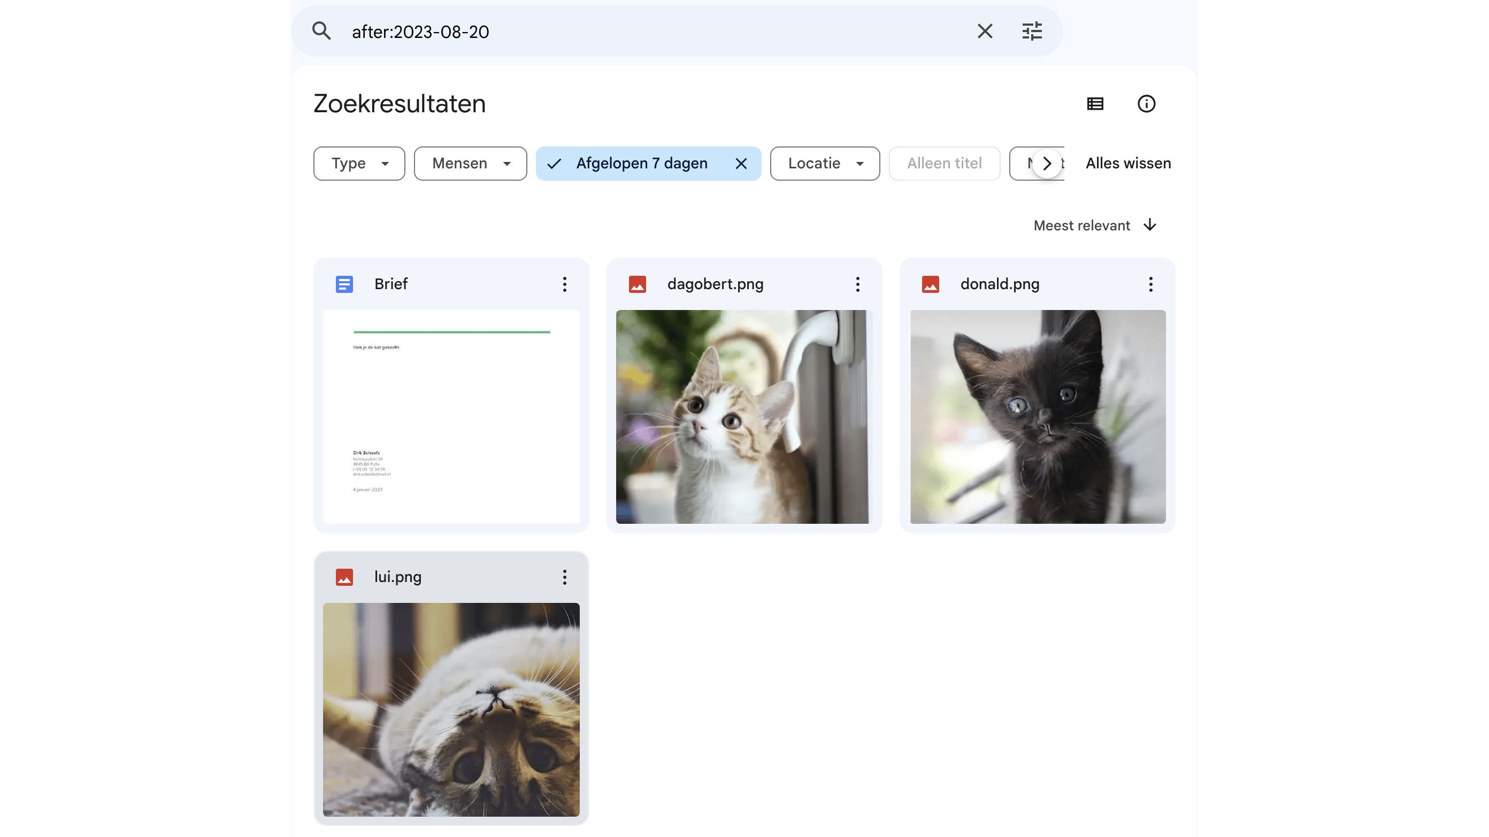Open more actions for dagobert.png
Viewport: 1489px width, 837px height.
tap(858, 284)
